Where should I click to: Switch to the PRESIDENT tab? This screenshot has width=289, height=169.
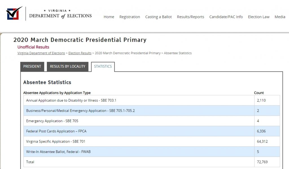32,67
